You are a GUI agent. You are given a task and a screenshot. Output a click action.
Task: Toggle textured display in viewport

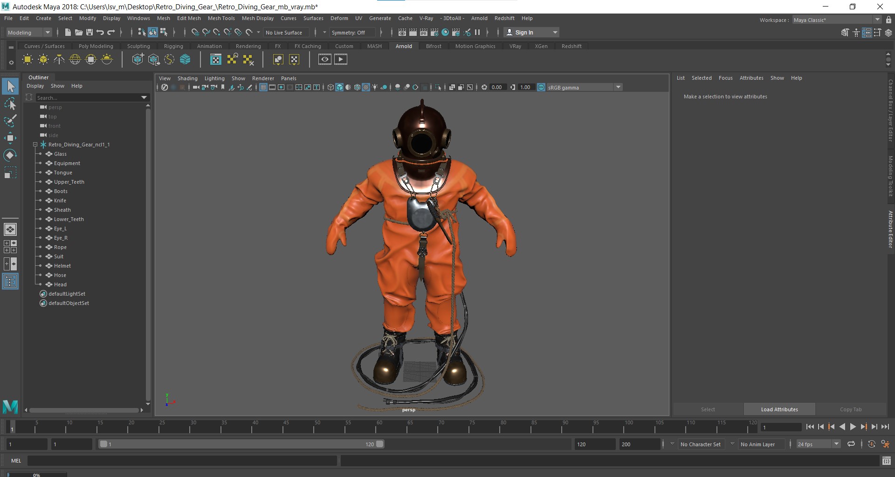pyautogui.click(x=366, y=87)
